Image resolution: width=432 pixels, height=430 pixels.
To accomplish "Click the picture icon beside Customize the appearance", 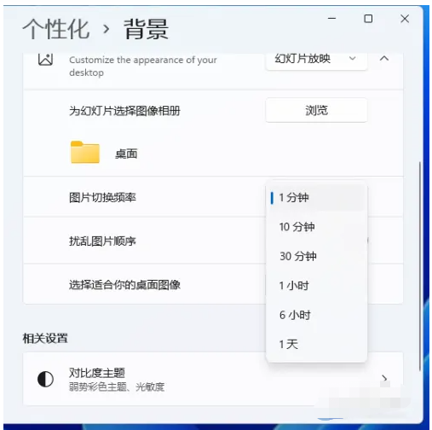I will click(45, 60).
